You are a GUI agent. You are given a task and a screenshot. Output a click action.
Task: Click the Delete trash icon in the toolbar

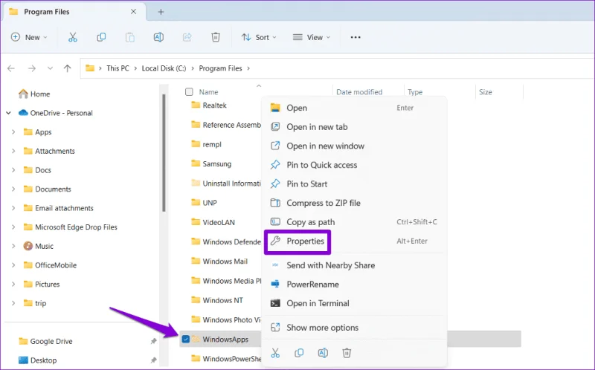click(216, 37)
